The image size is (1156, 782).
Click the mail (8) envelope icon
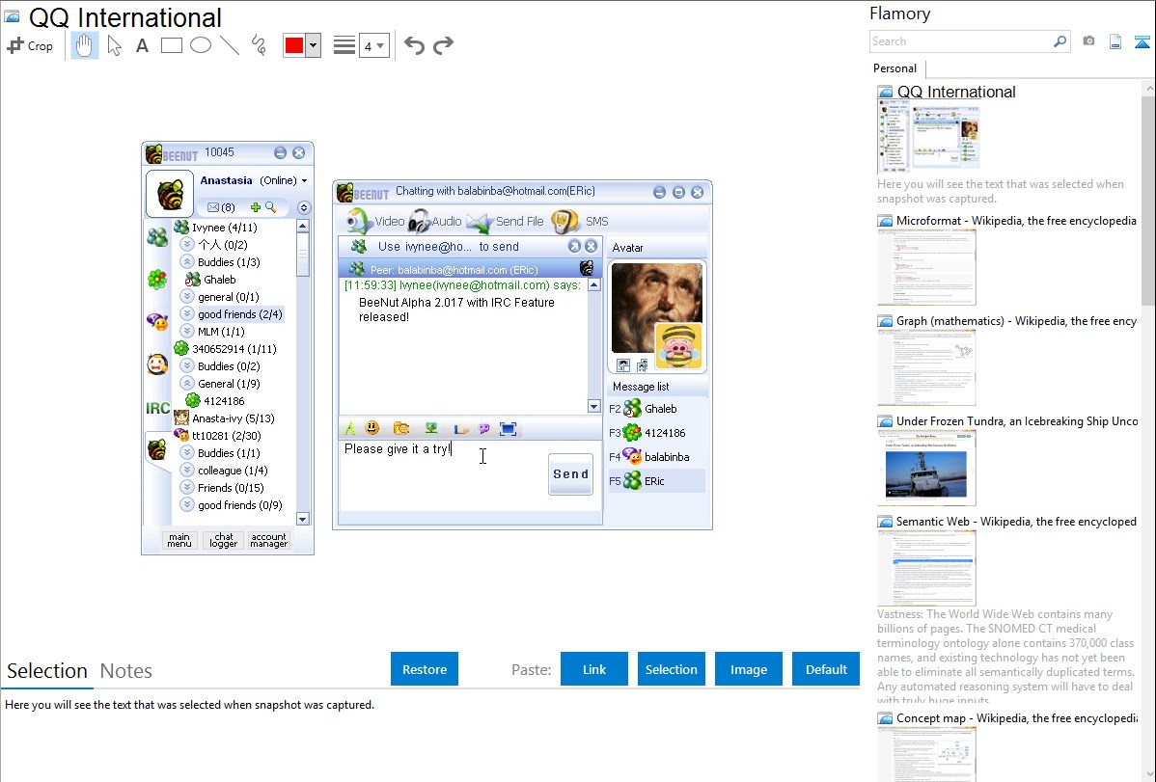[213, 207]
